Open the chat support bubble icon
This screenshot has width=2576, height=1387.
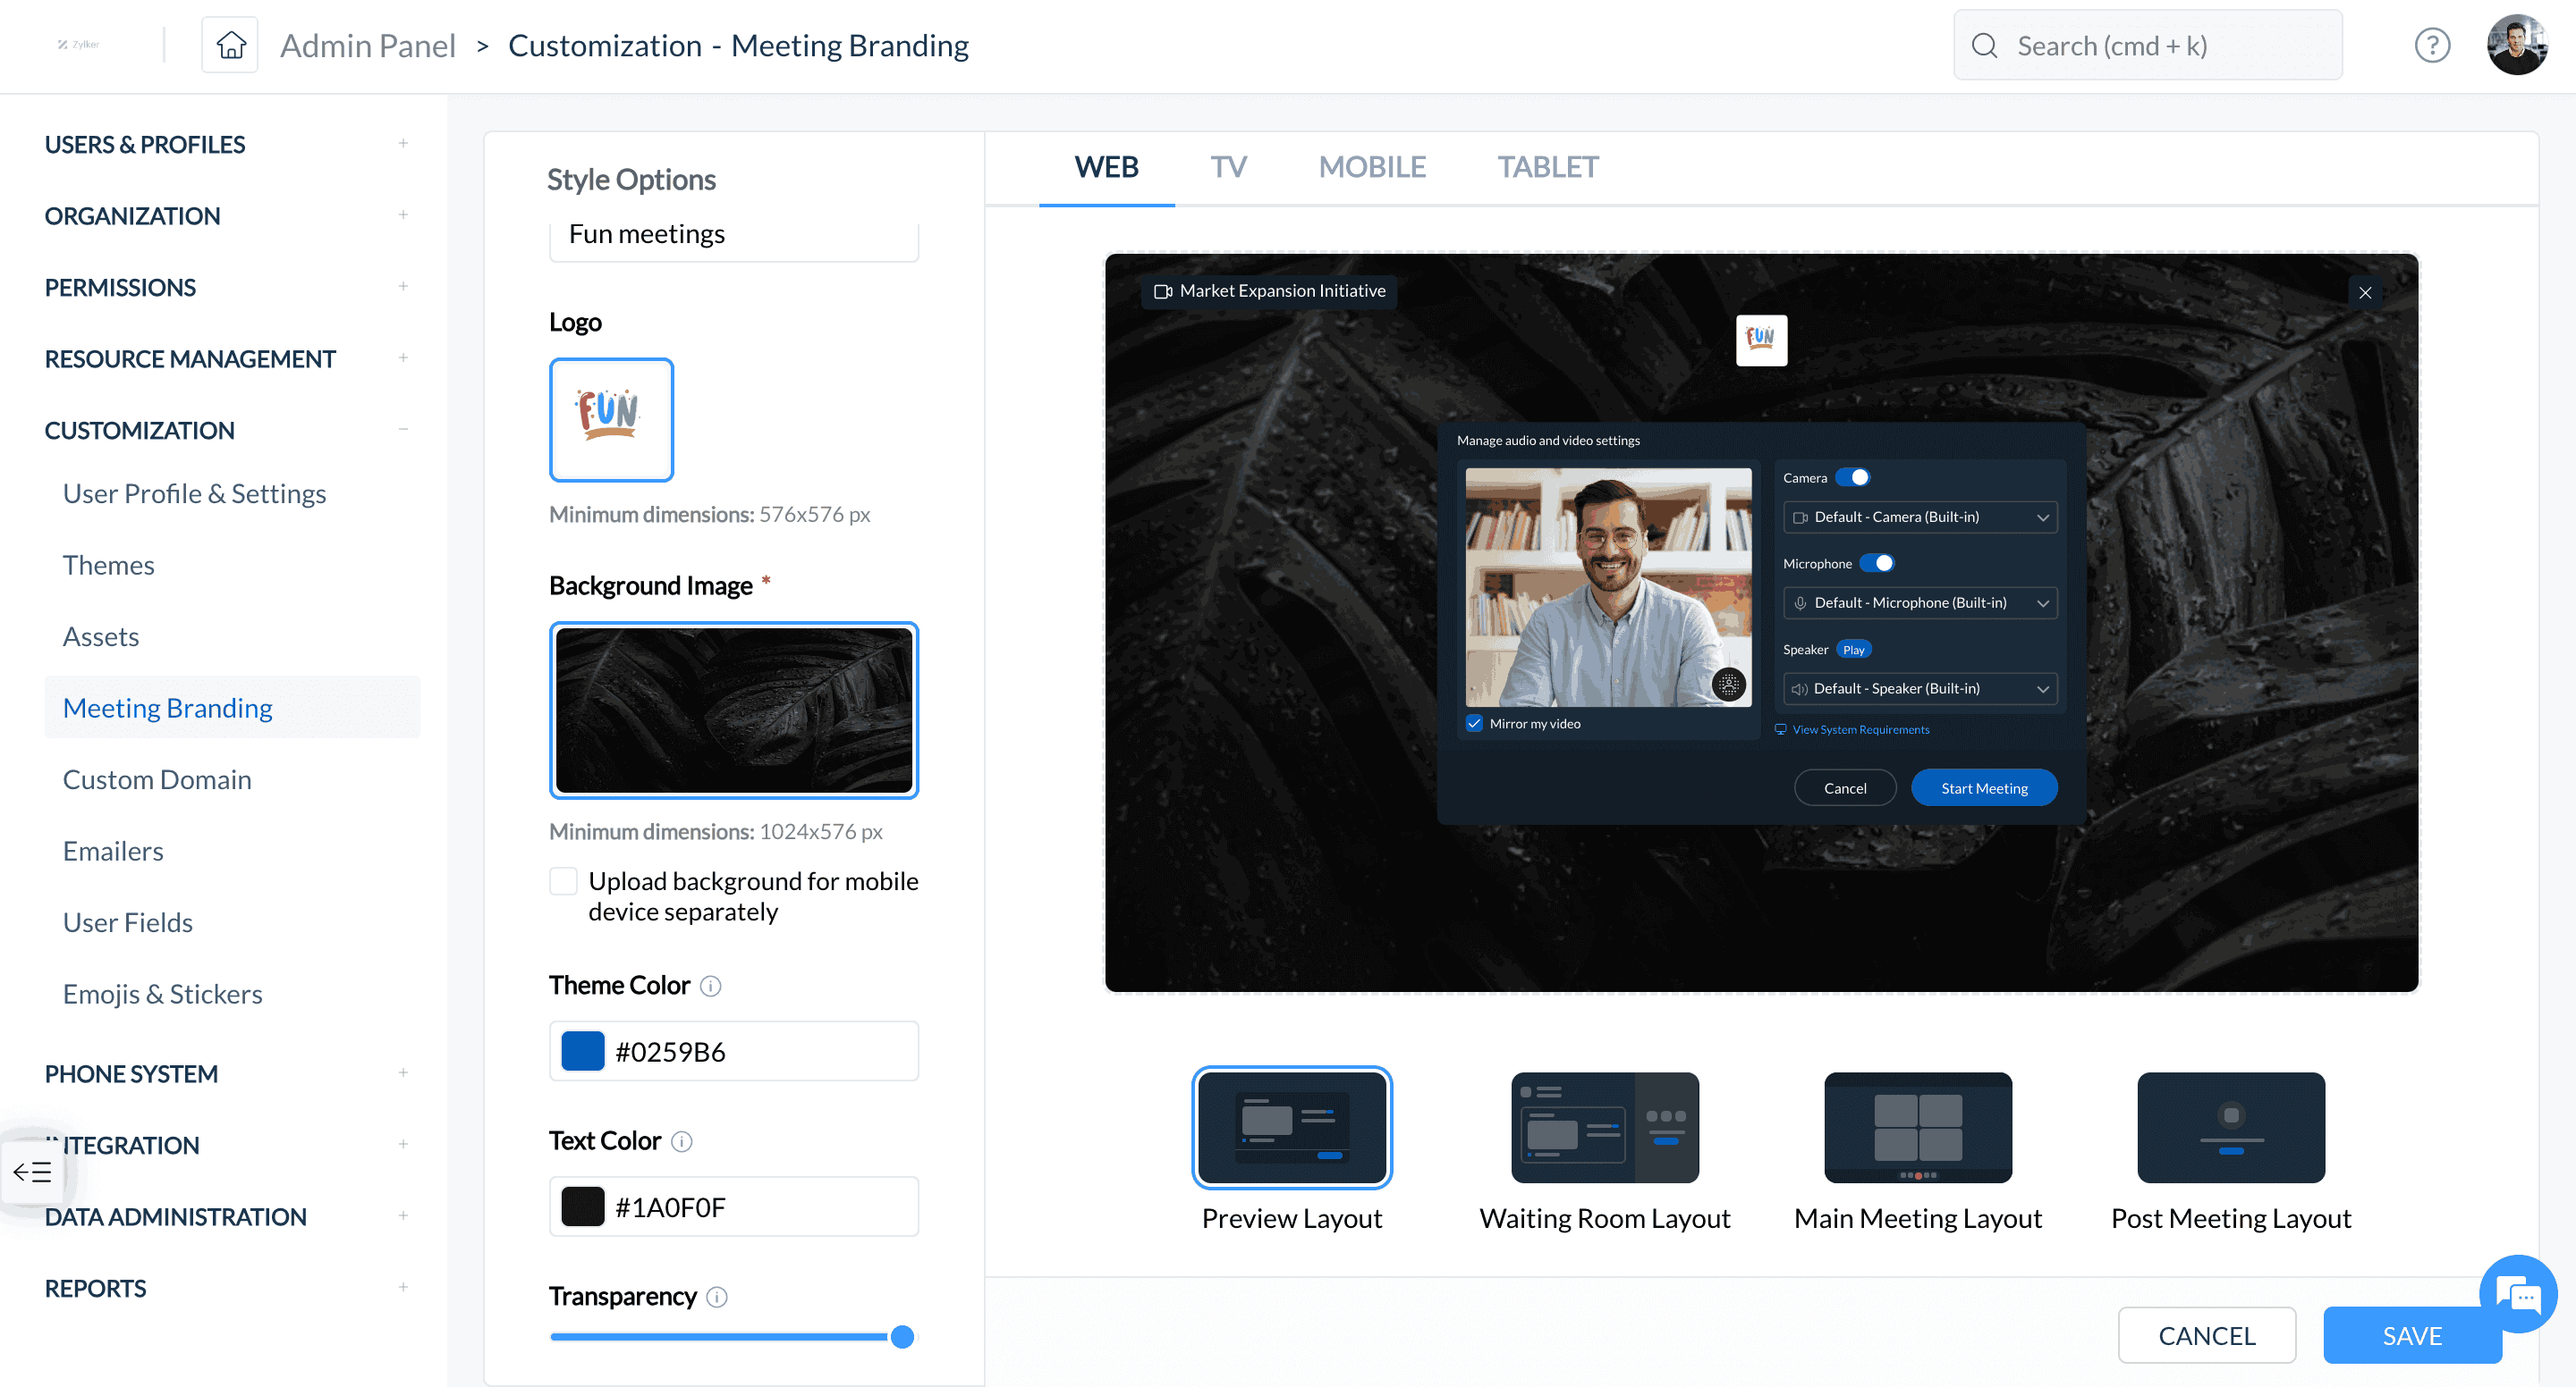coord(2517,1295)
